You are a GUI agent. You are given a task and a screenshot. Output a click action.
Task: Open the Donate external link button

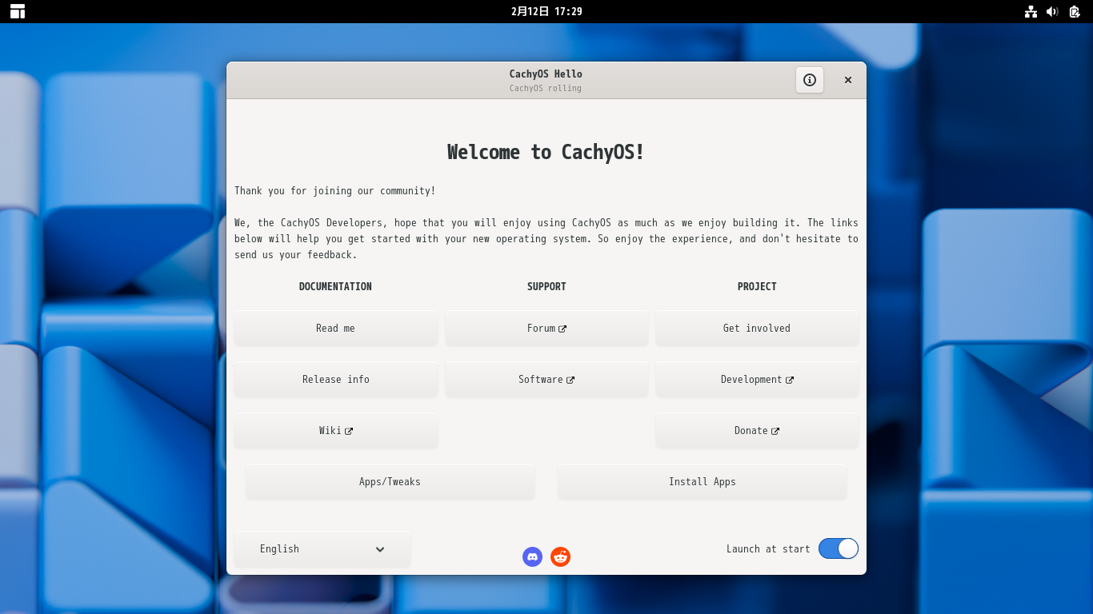pyautogui.click(x=757, y=431)
